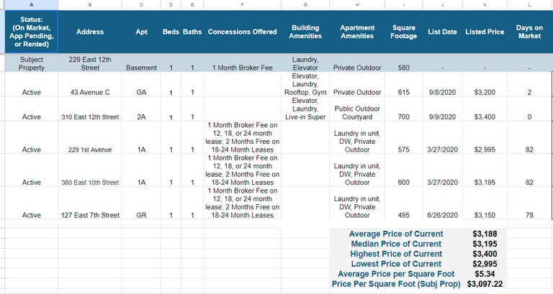The image size is (553, 294).
Task: Select column A header
Action: click(x=32, y=5)
